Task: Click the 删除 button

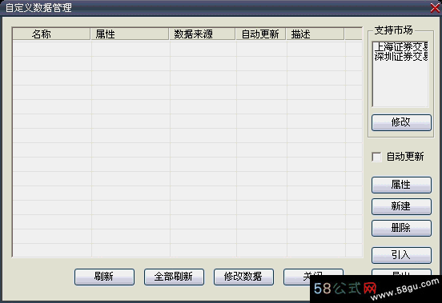Action: pyautogui.click(x=401, y=228)
